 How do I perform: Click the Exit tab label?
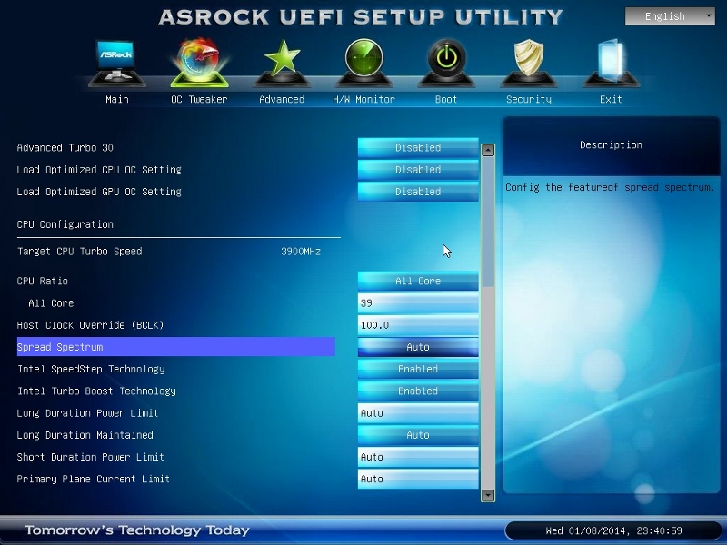611,99
